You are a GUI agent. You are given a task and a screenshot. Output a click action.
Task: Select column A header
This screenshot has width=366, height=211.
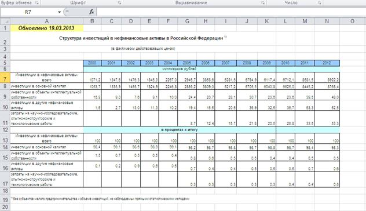(x=47, y=21)
